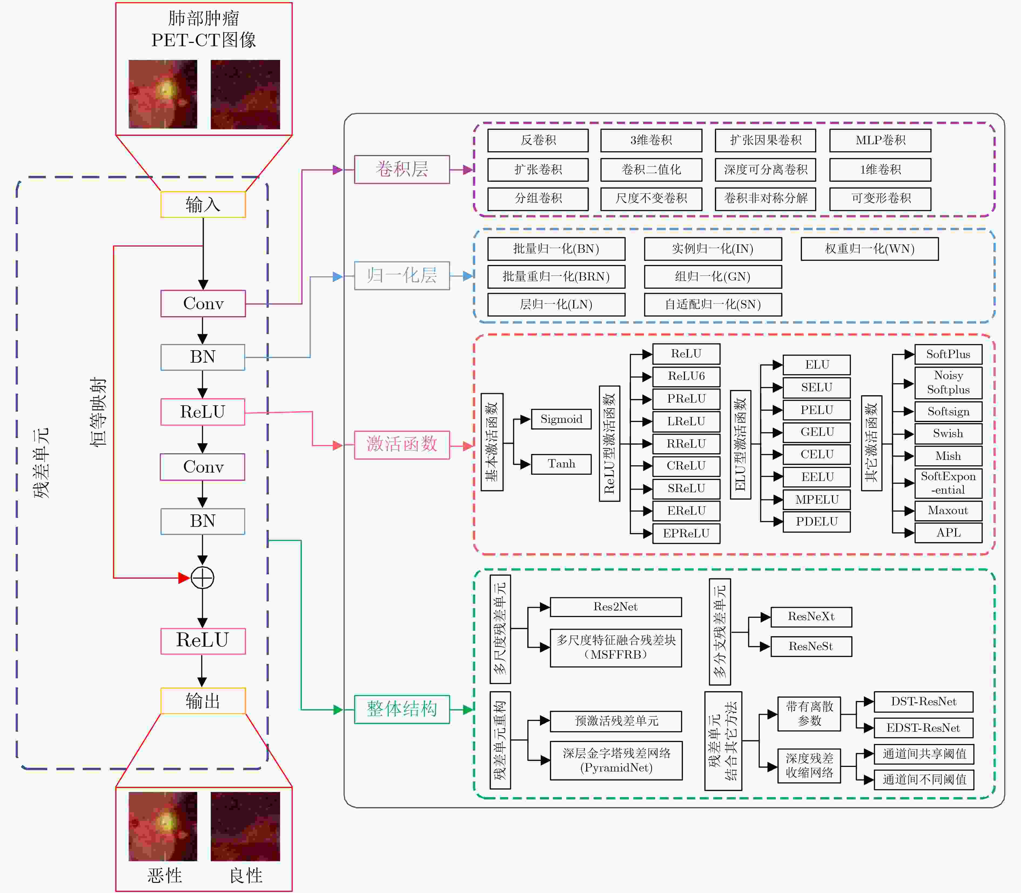Select the Tanh box

tap(561, 464)
